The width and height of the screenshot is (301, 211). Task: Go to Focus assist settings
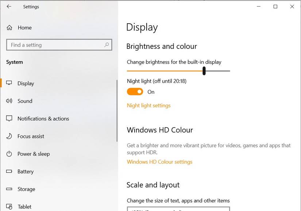click(x=31, y=136)
